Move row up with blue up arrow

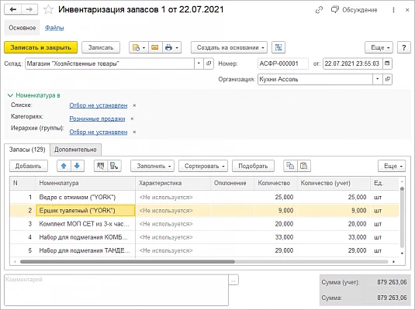pyautogui.click(x=64, y=166)
